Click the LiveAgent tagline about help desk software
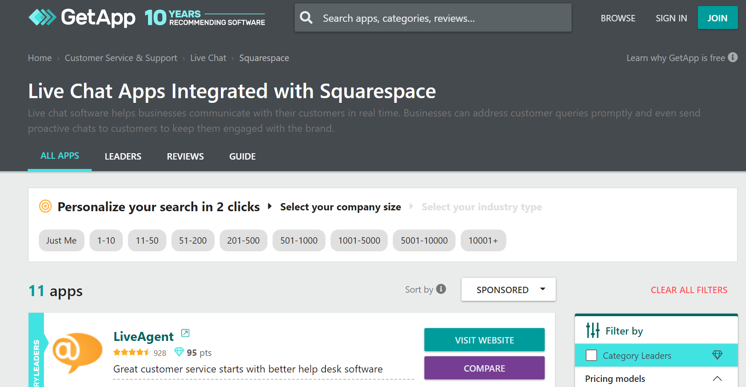Screen dimensions: 746x387 coord(248,369)
